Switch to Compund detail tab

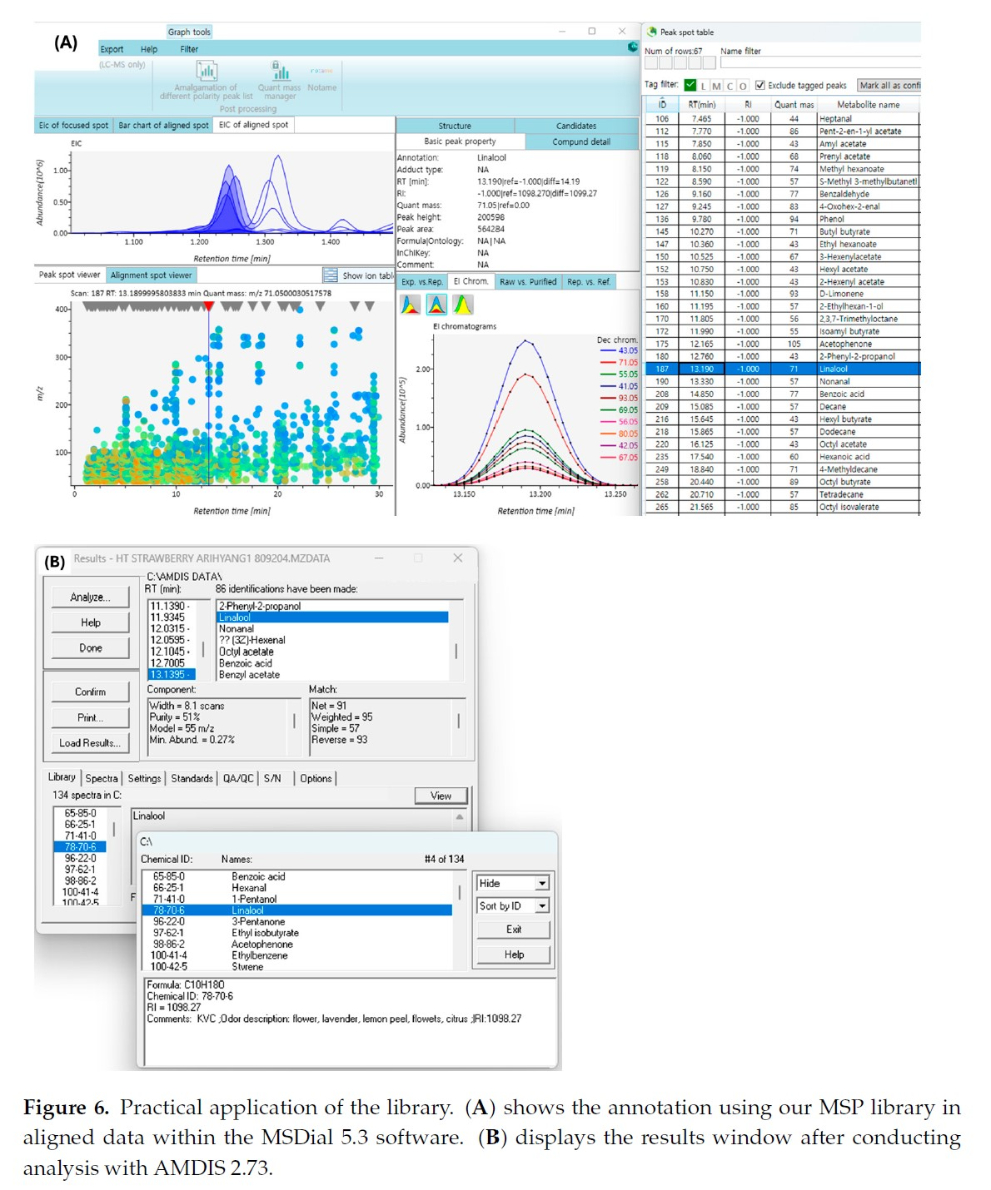coord(581,141)
